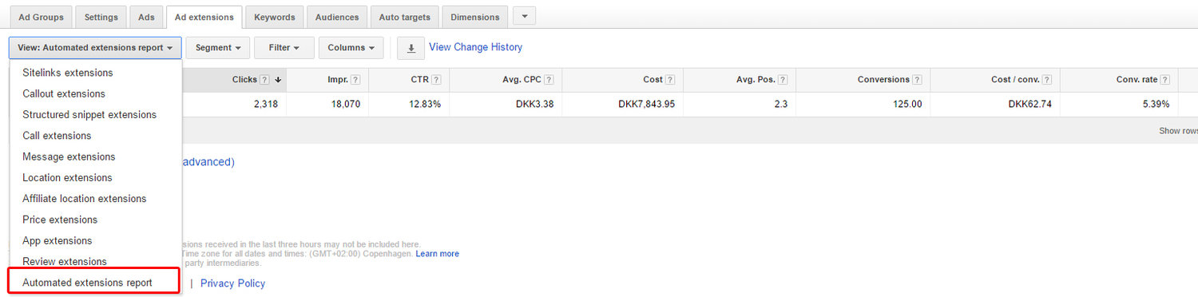This screenshot has height=297, width=1198.
Task: Click help icon next to Cost header
Action: pyautogui.click(x=670, y=80)
